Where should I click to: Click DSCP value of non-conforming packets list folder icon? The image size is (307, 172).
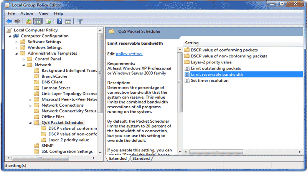point(187,56)
